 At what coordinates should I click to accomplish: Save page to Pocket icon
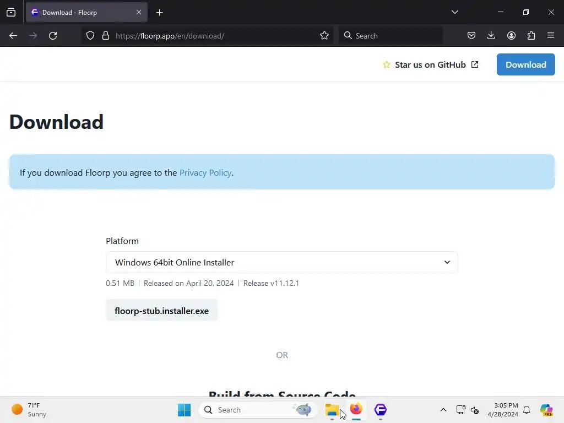pyautogui.click(x=471, y=35)
